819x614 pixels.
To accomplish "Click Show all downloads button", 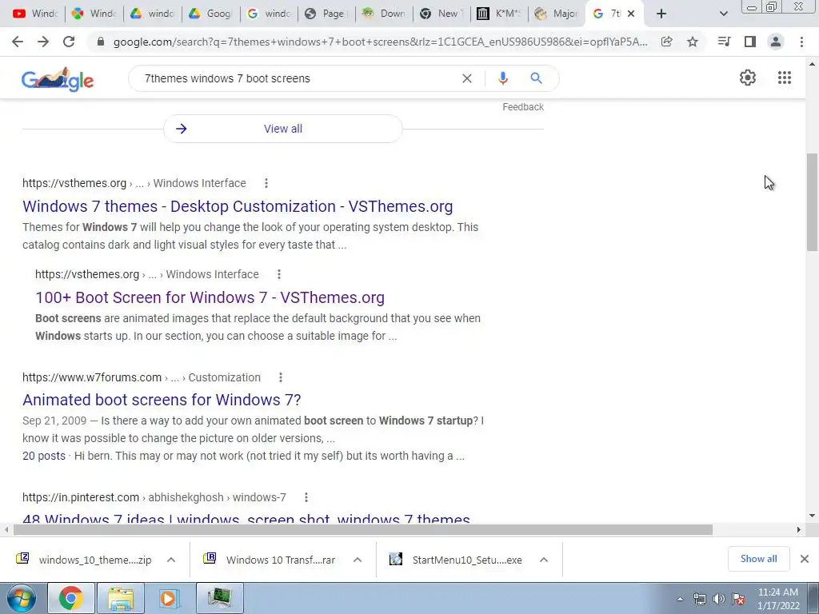I will [x=758, y=559].
